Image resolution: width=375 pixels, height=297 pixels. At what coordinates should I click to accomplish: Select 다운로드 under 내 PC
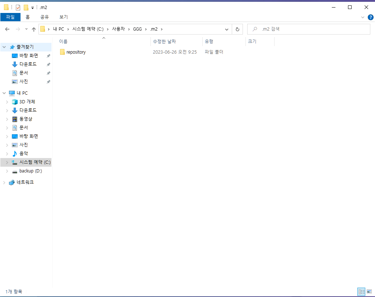coord(28,110)
